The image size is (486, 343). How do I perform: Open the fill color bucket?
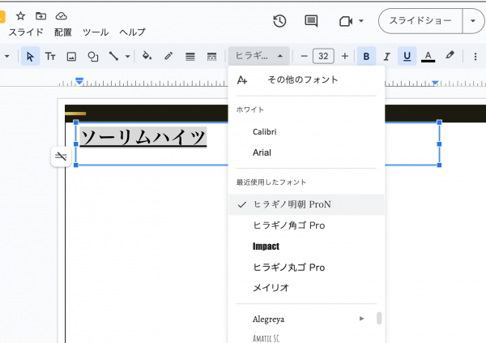[x=147, y=56]
